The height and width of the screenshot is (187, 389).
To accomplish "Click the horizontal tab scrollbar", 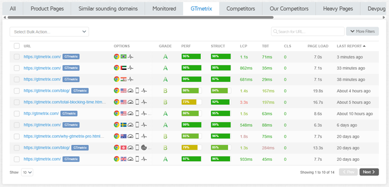I will [140, 17].
